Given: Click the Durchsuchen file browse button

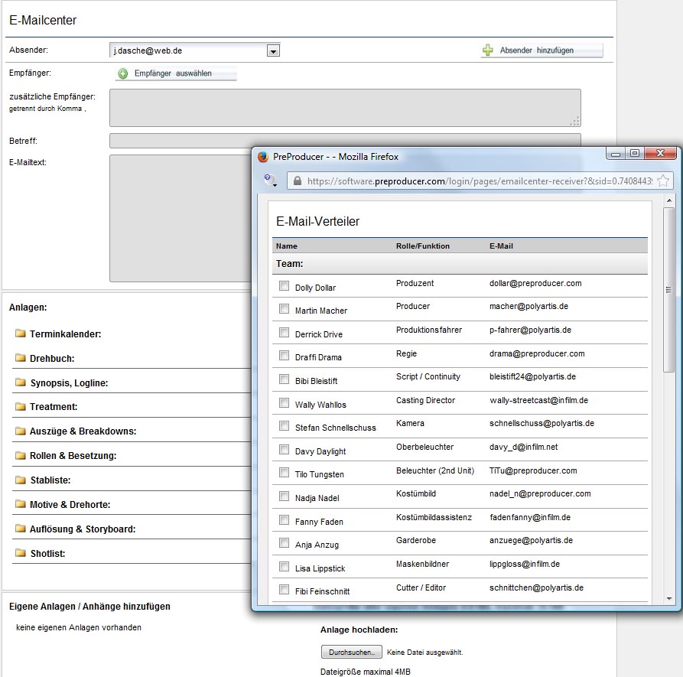Looking at the screenshot, I should click(x=352, y=652).
